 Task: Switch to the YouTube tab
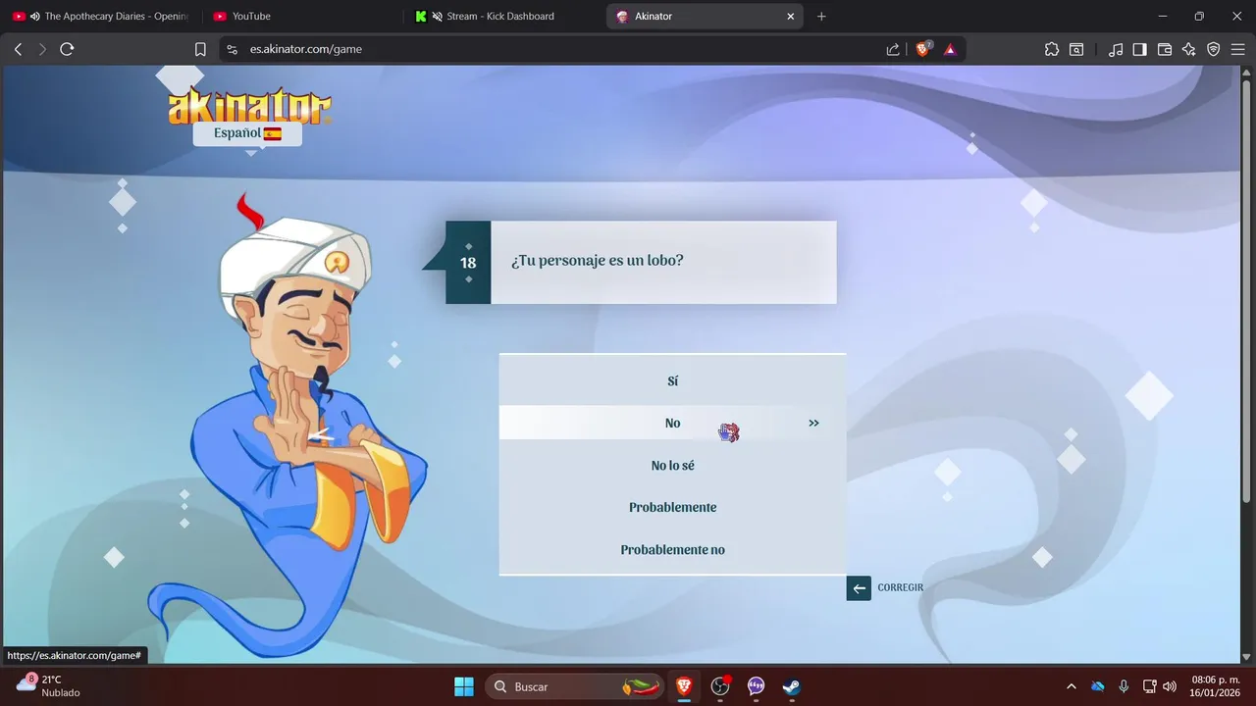click(299, 17)
